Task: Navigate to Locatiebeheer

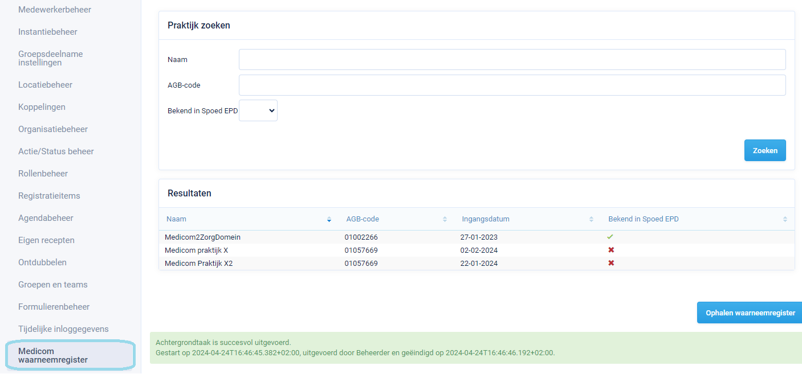Action: [45, 85]
